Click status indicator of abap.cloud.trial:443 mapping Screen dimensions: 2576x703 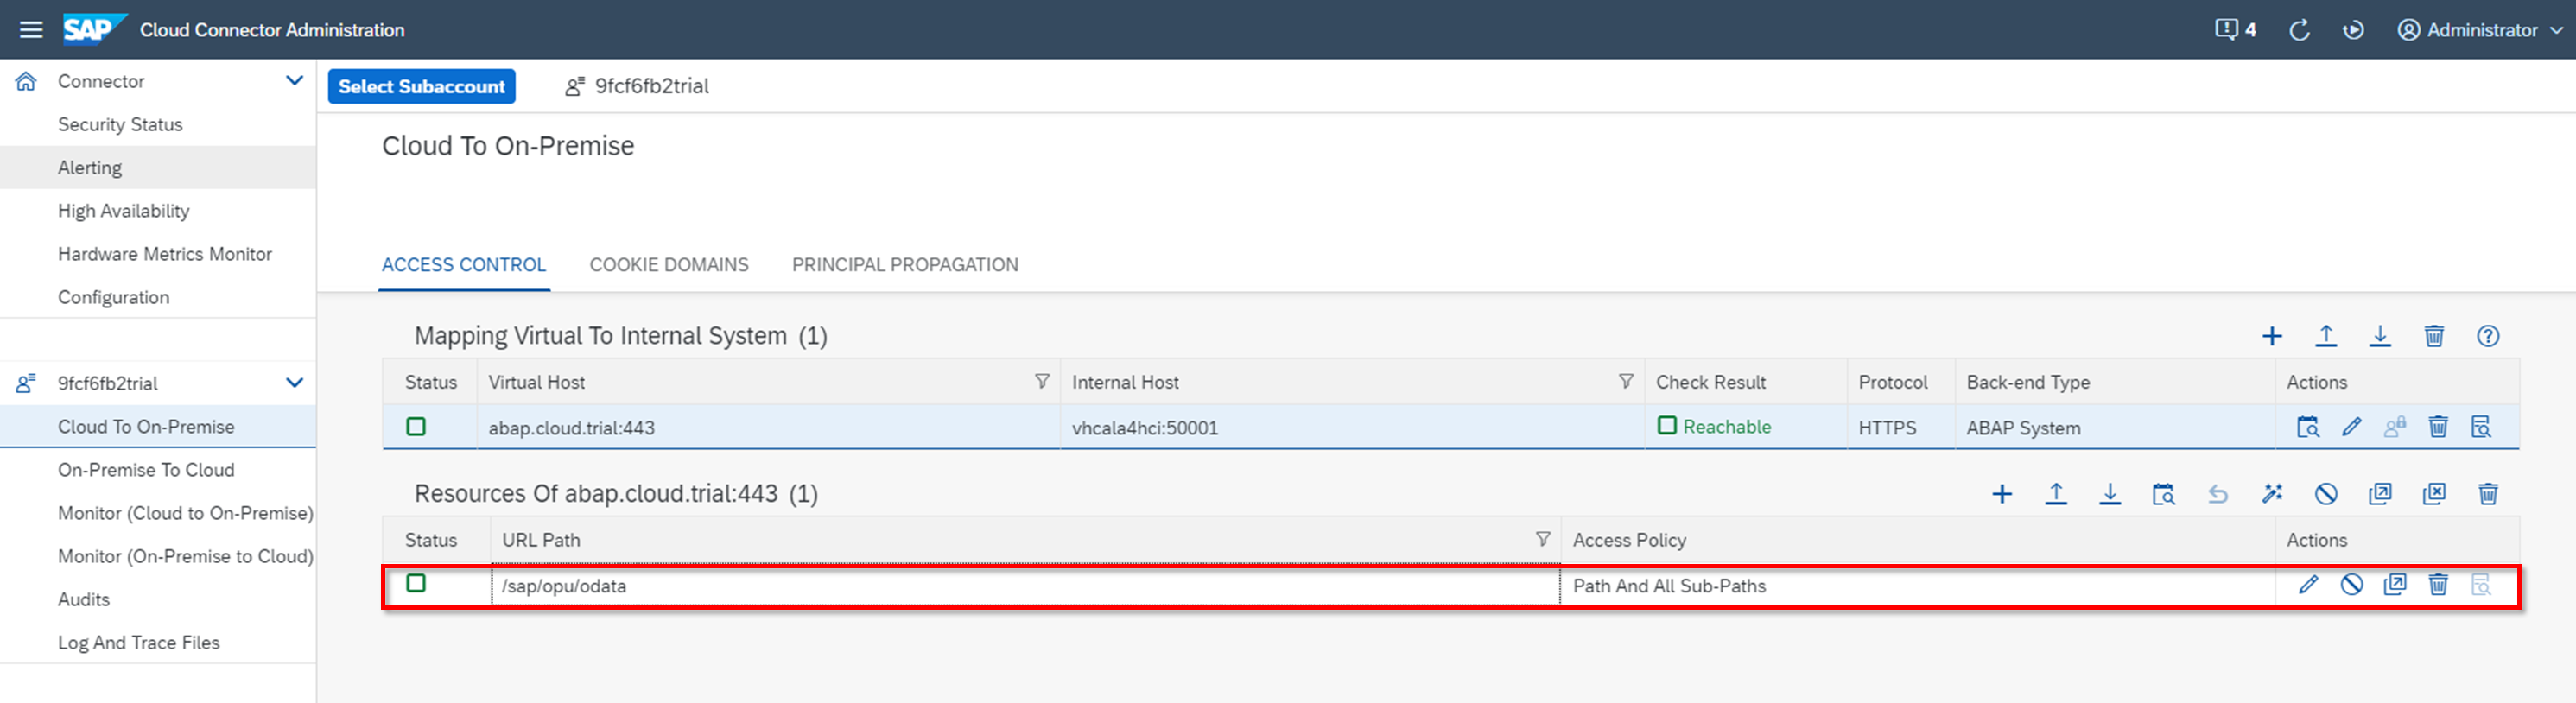tap(416, 427)
